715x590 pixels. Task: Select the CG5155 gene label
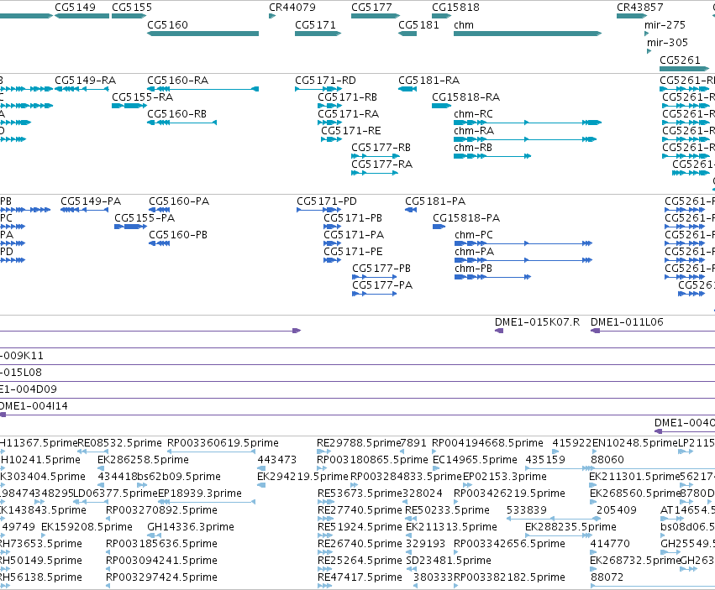[132, 8]
